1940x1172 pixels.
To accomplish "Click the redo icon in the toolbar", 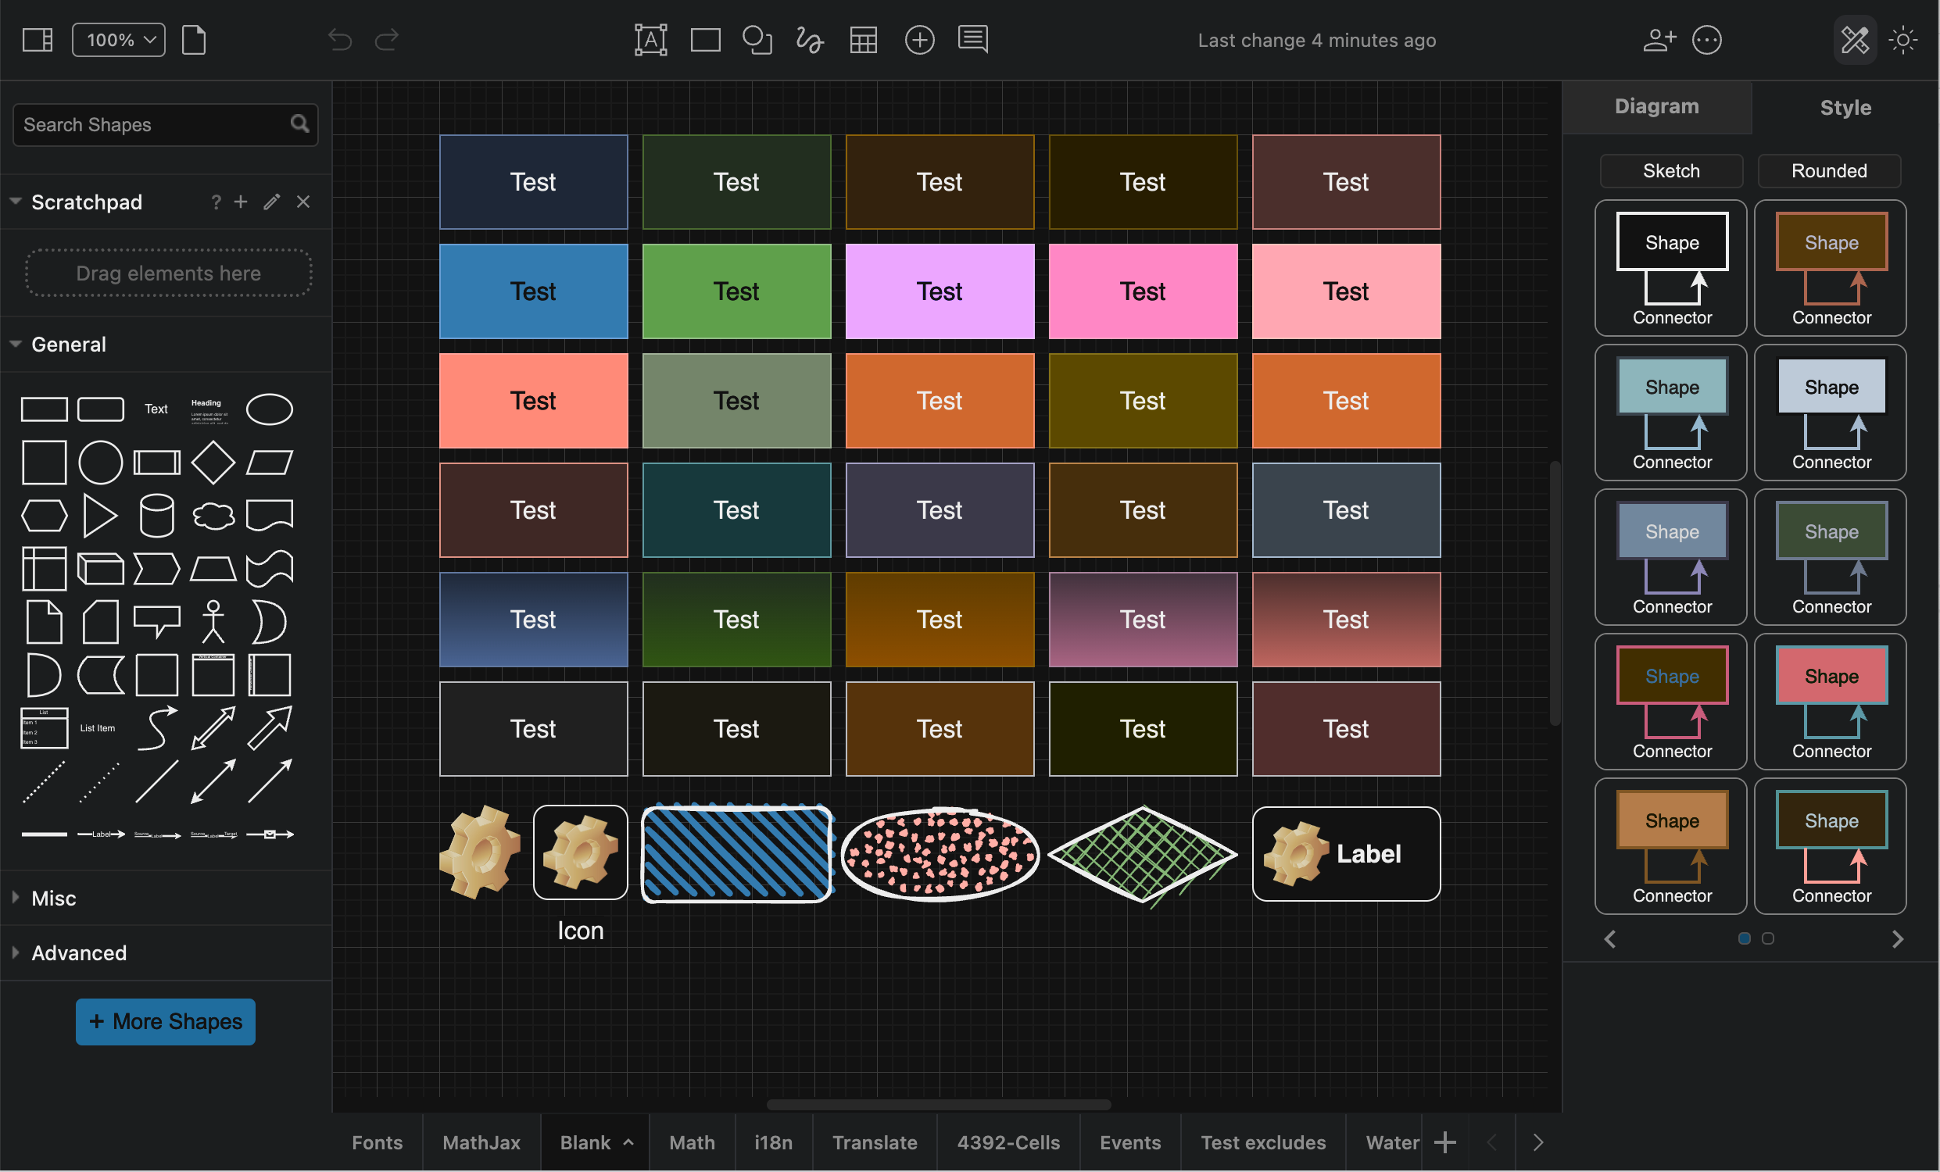I will pyautogui.click(x=387, y=39).
